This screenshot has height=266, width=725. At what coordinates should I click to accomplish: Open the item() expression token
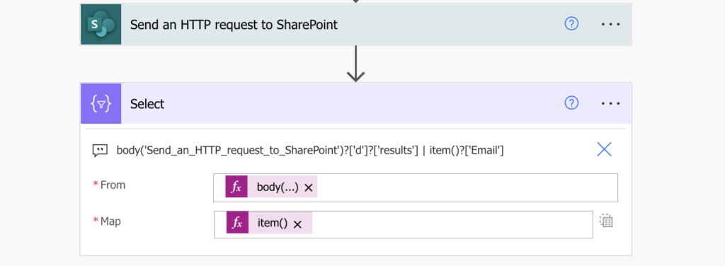point(273,223)
